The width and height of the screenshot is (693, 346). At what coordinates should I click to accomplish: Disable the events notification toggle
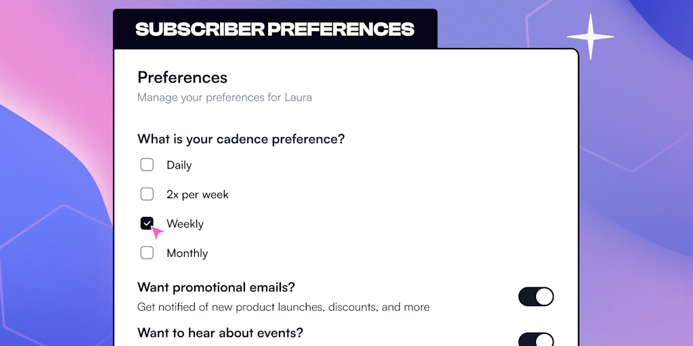pos(536,340)
